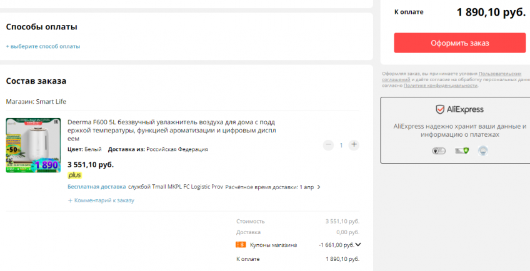Click the minus quantity button
The width and height of the screenshot is (530, 271).
coord(329,145)
